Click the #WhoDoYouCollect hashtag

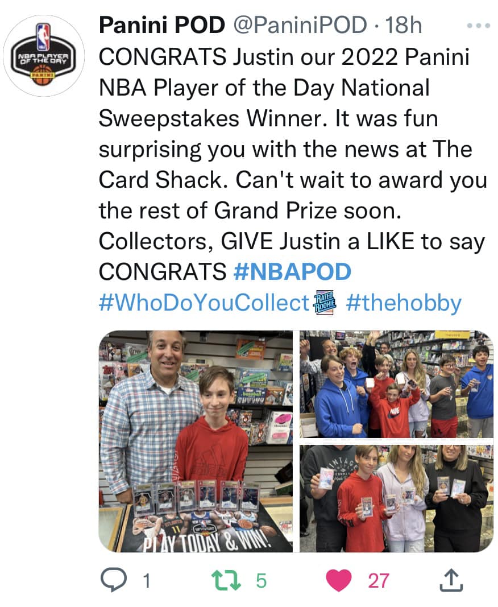(x=204, y=302)
